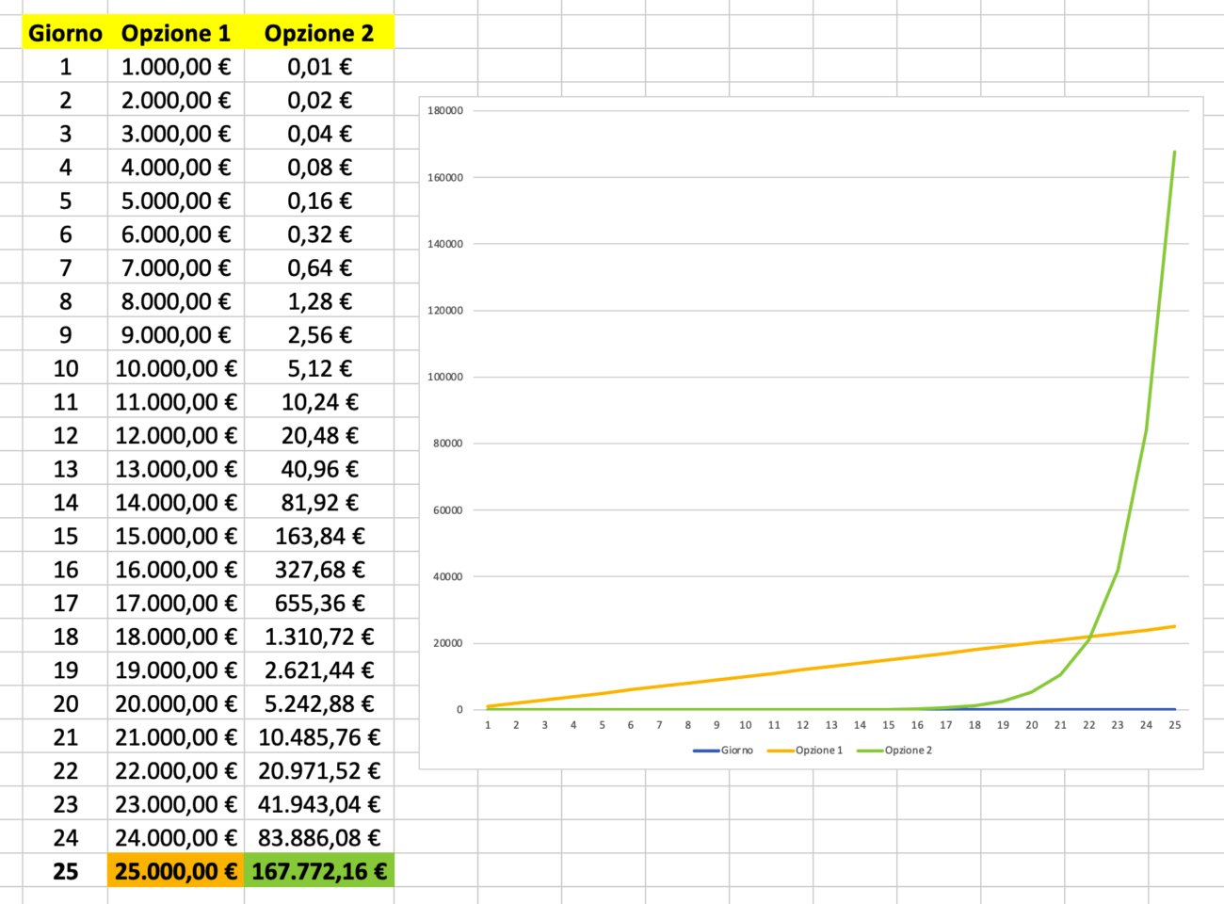Select the cell with 10,24 €
This screenshot has width=1224, height=904.
319,401
